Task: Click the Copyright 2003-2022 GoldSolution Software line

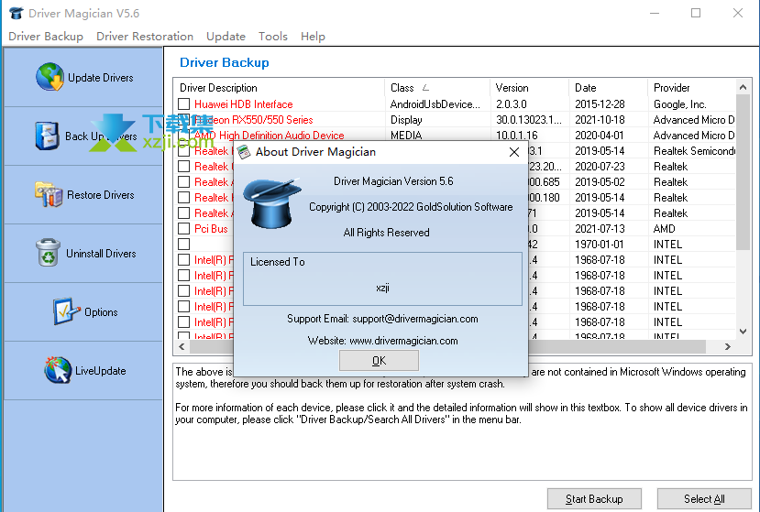Action: (411, 207)
